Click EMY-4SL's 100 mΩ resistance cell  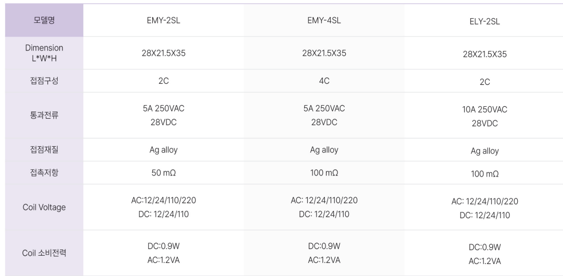(x=324, y=173)
